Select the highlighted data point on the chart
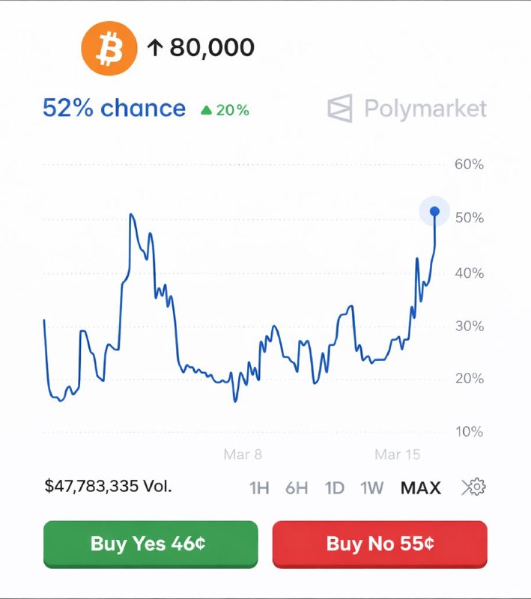Image resolution: width=531 pixels, height=599 pixels. pos(434,212)
